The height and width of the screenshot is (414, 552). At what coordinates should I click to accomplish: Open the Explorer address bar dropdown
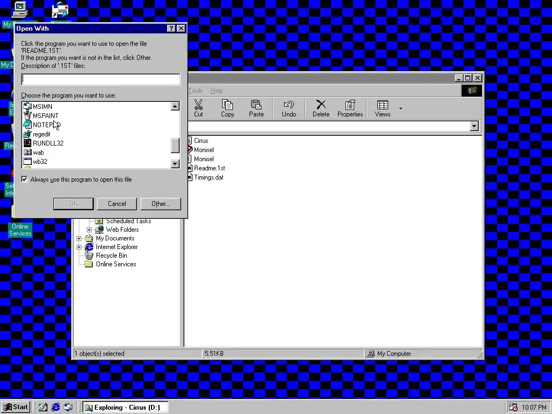coord(474,126)
